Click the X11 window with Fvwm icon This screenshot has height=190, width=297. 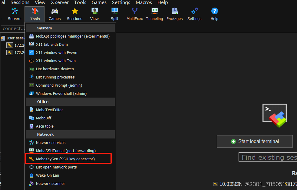tap(31, 52)
